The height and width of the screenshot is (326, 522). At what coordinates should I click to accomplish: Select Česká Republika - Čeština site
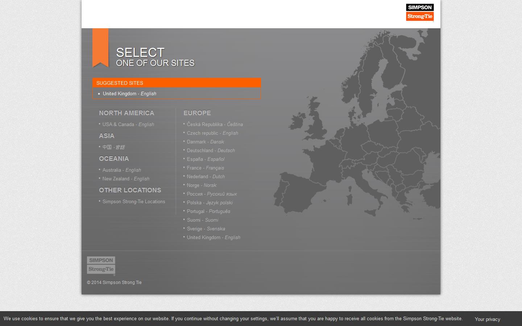(215, 125)
